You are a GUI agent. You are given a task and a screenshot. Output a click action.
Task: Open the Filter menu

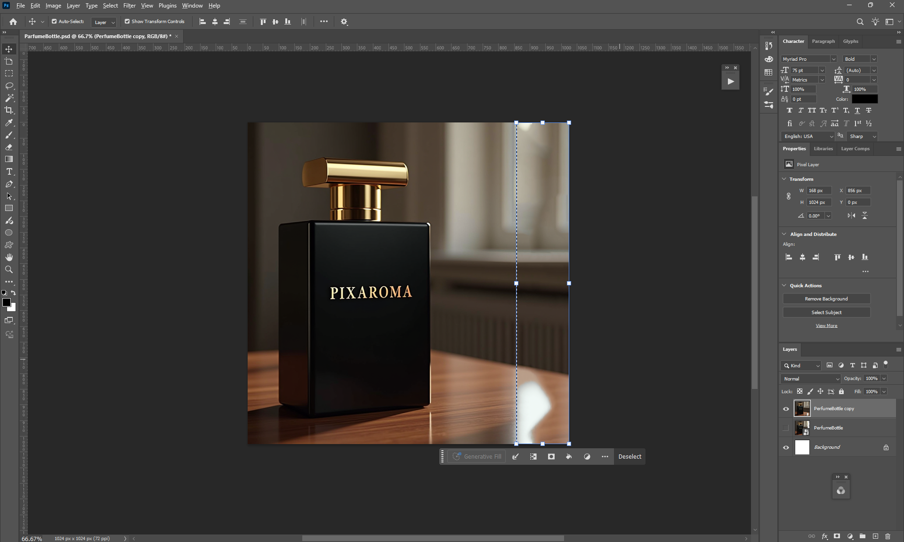[x=129, y=6]
